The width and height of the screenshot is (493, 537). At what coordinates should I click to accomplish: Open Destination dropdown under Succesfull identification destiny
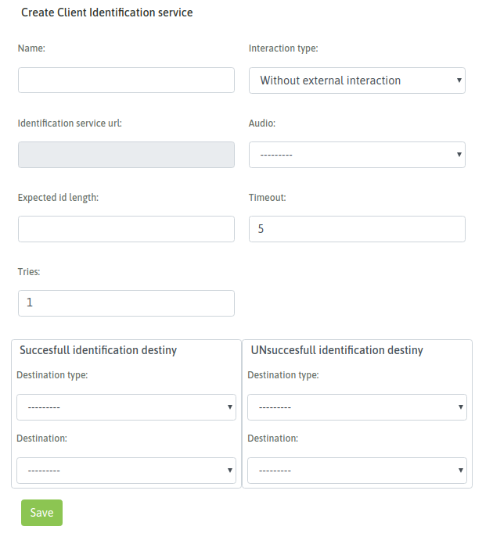(126, 471)
